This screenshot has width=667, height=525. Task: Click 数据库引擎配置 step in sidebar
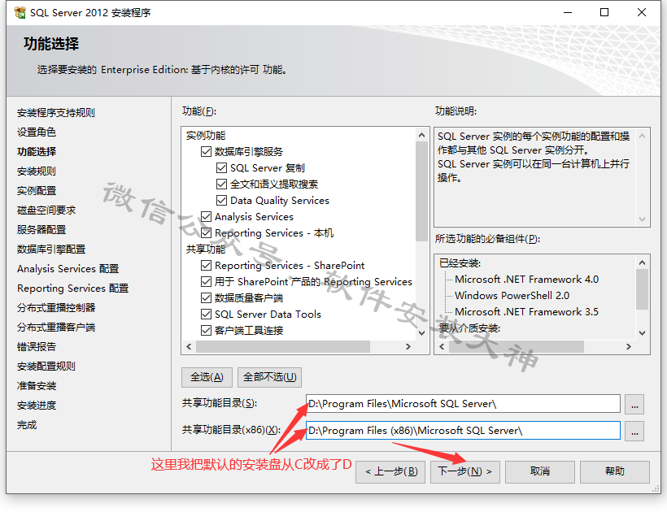(51, 249)
